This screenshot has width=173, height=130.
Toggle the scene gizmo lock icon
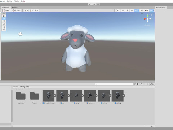click(x=152, y=15)
